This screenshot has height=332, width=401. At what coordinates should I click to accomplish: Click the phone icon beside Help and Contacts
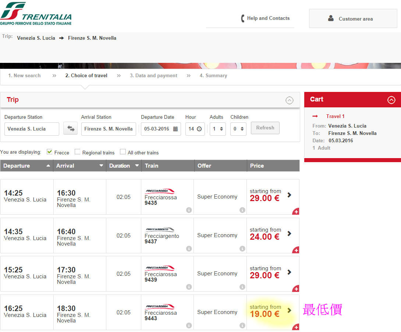[x=243, y=18]
